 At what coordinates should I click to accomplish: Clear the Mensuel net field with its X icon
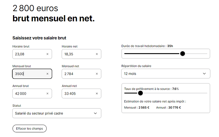(97, 74)
